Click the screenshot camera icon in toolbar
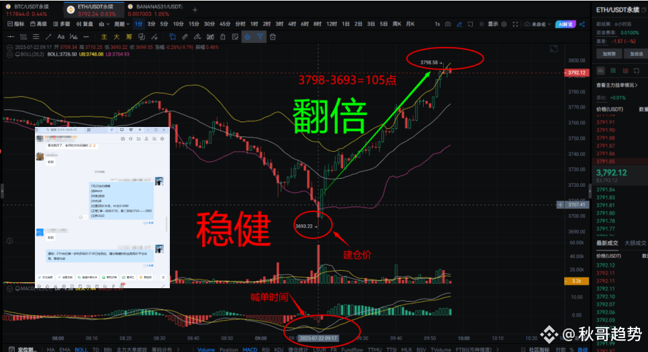The image size is (648, 352). (448, 24)
